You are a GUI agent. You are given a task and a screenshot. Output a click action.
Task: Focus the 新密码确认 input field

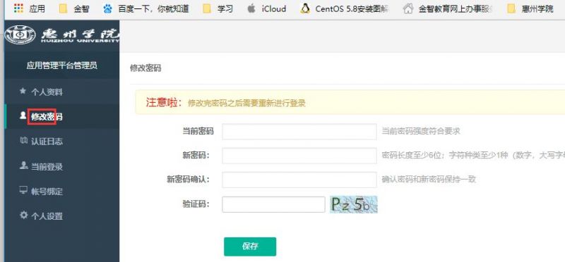(299, 180)
